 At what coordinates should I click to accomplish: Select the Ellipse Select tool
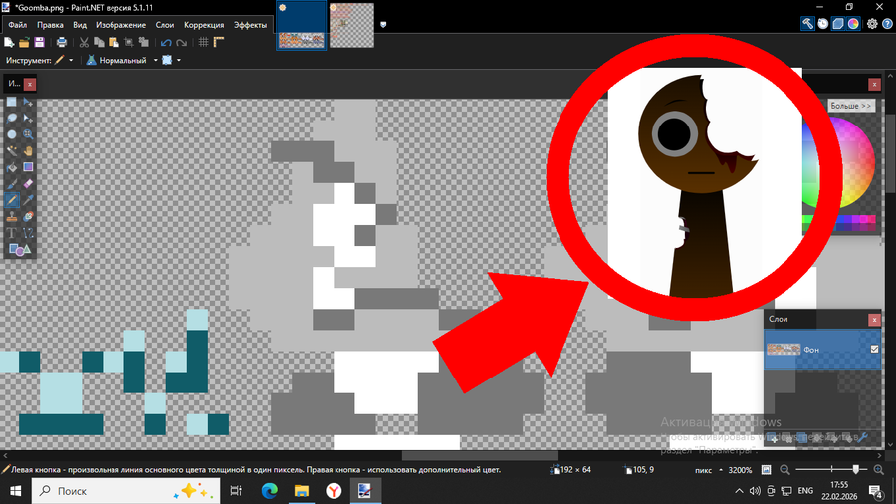(x=11, y=134)
